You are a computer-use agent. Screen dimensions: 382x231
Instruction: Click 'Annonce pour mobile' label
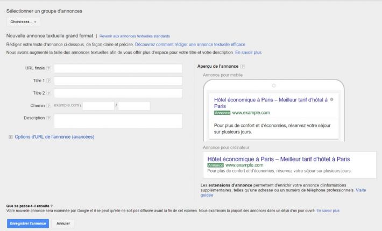(x=223, y=75)
